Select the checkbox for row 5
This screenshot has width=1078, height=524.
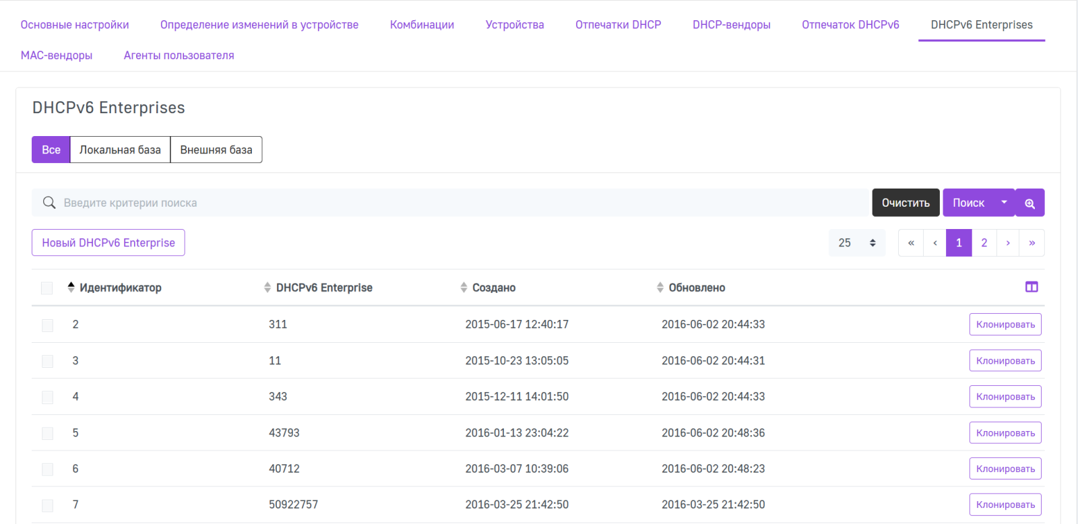click(47, 433)
